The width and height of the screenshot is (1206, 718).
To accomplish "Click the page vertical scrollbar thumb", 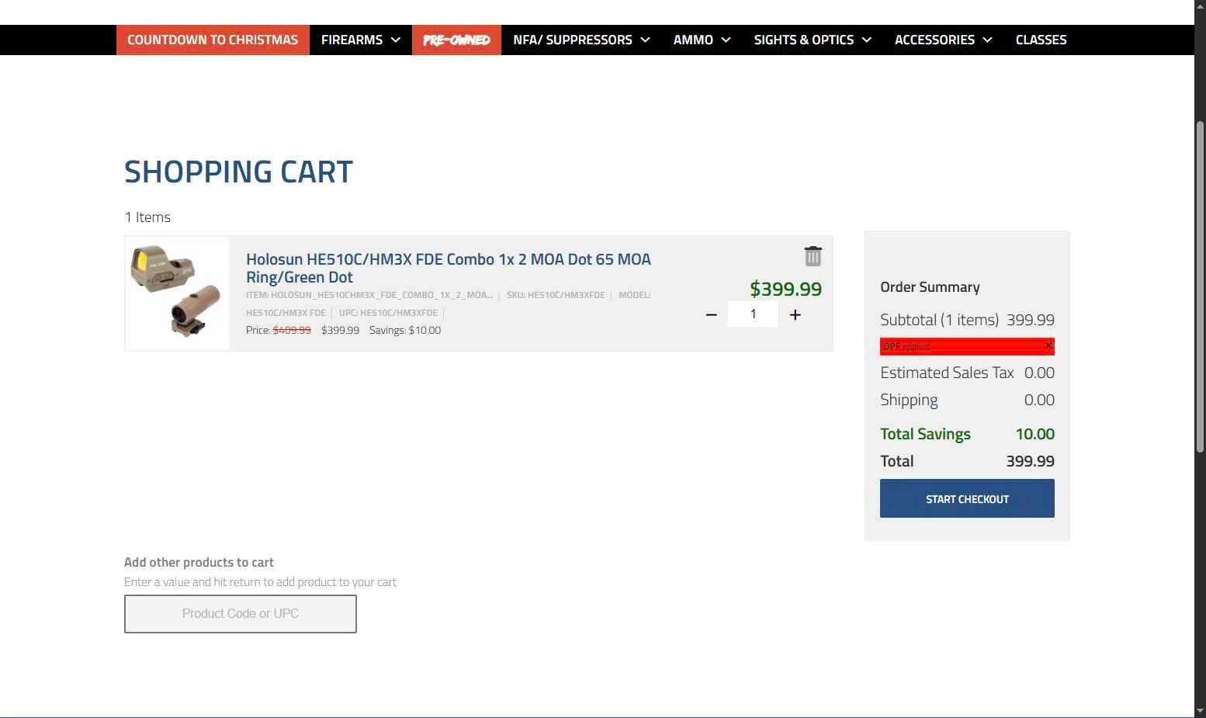I will tap(1200, 287).
